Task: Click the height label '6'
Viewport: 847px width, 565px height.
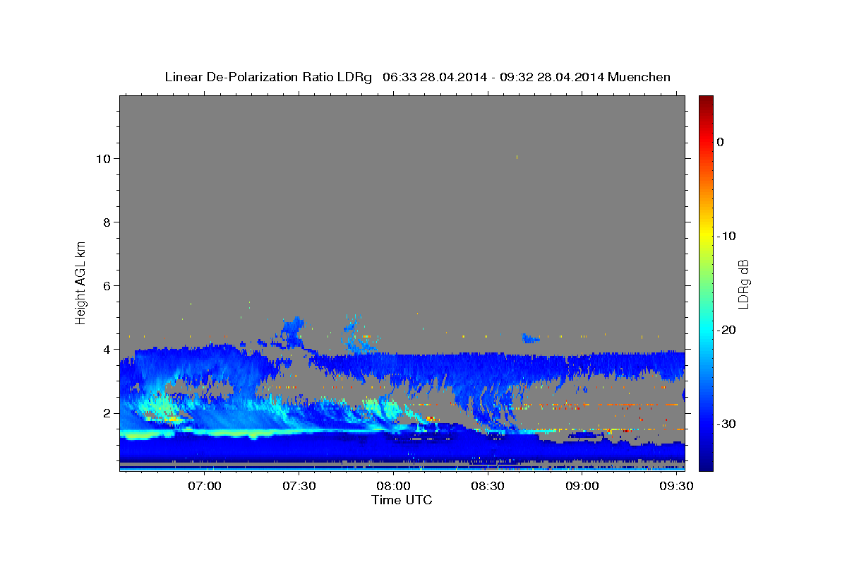Action: click(x=107, y=286)
